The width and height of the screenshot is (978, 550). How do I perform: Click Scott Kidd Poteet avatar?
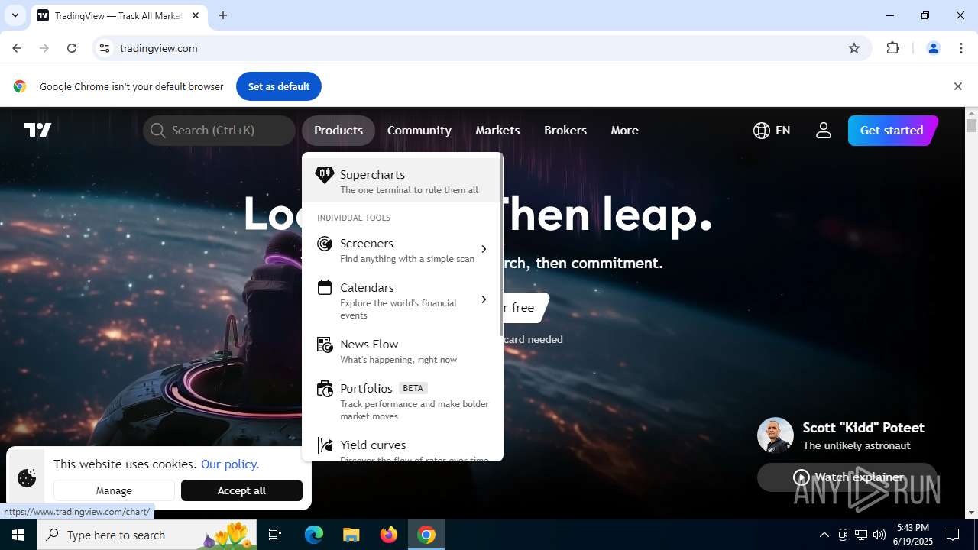tap(776, 435)
